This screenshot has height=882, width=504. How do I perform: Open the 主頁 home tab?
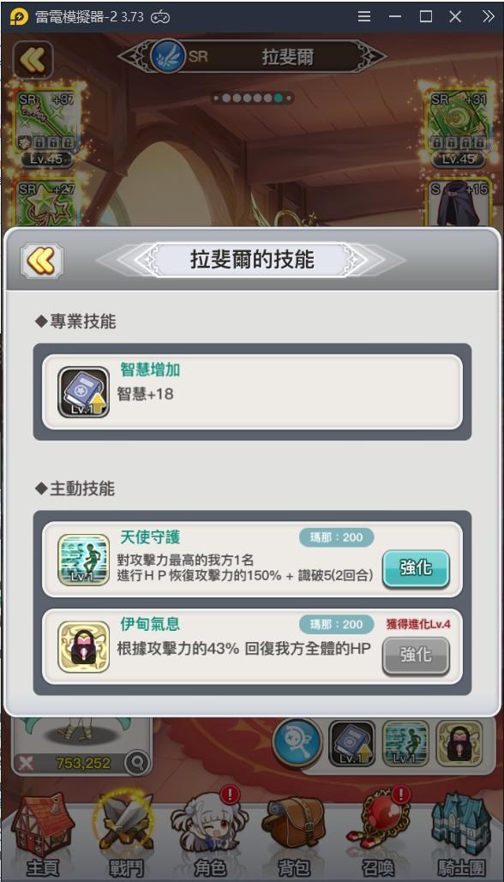pos(43,837)
